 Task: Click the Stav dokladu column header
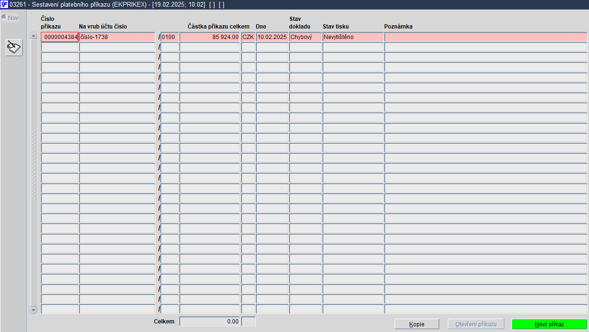point(300,23)
